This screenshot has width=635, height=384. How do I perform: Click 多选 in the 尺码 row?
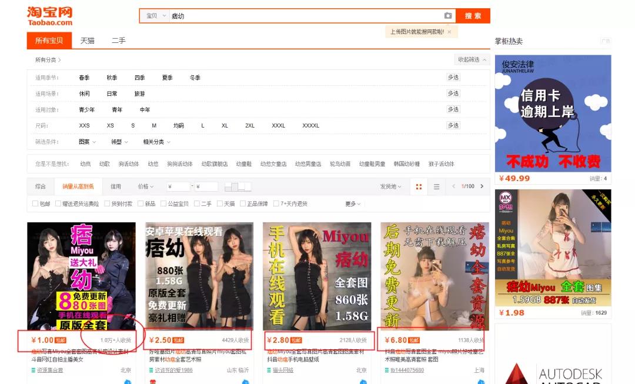pyautogui.click(x=453, y=125)
